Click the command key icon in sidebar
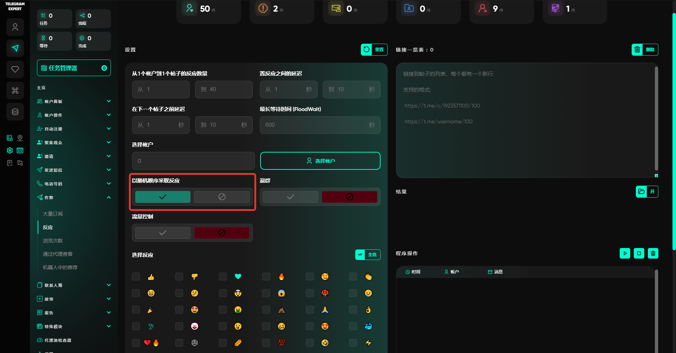The image size is (676, 353). [x=15, y=91]
